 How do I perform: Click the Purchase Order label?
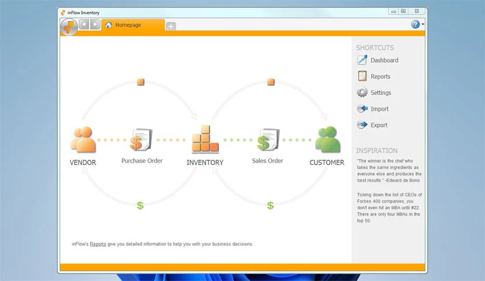click(x=142, y=161)
